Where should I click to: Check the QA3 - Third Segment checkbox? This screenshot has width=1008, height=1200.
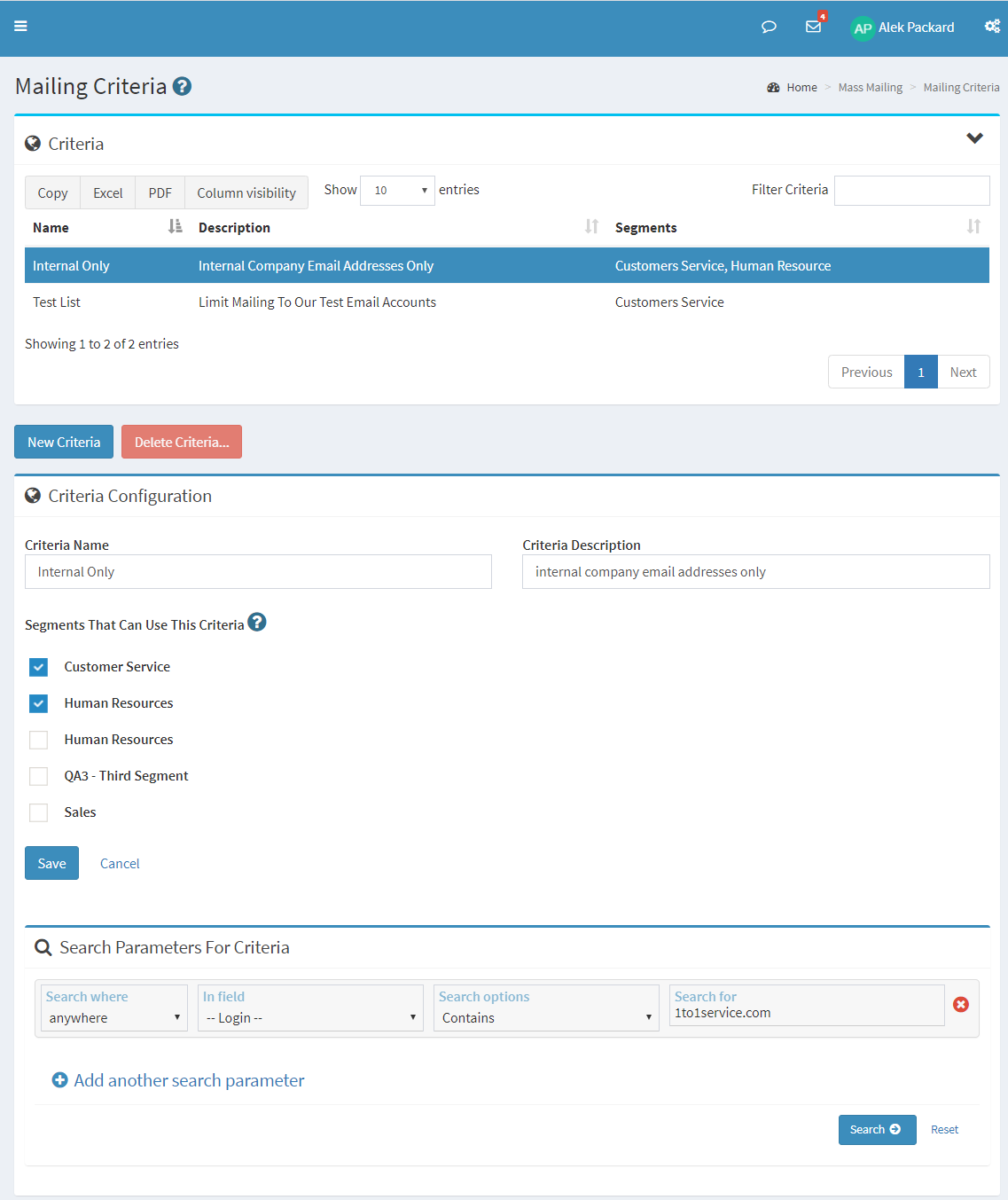38,776
